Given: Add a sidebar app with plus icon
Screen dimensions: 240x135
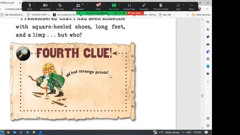Looking at the screenshot, I should 208,82.
